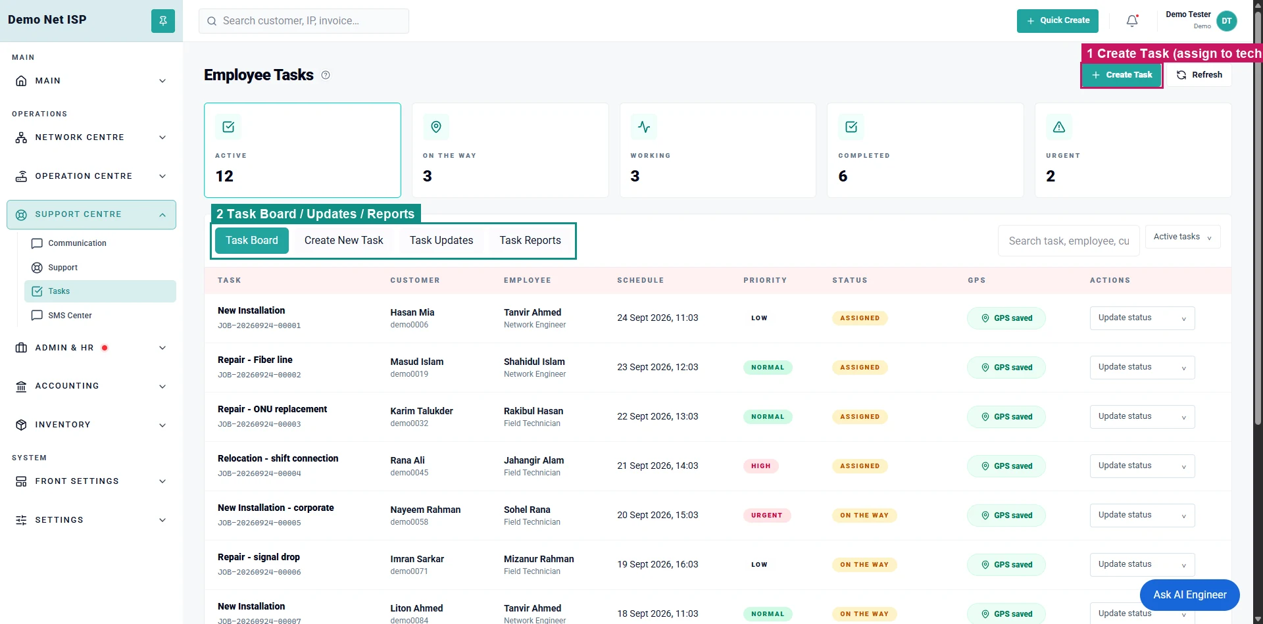Click the Settings sliders icon in sidebar
The width and height of the screenshot is (1263, 624).
tap(21, 520)
